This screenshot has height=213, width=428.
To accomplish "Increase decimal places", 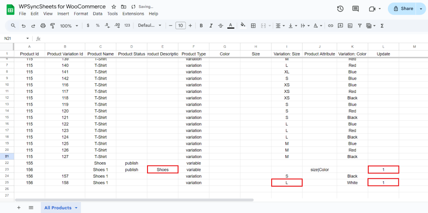I will (117, 25).
